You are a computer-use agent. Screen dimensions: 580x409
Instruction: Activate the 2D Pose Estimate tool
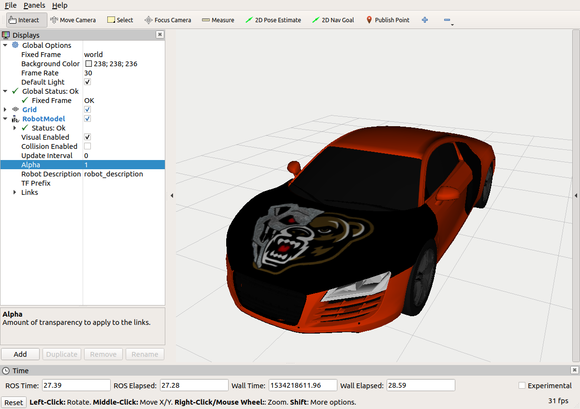click(273, 20)
